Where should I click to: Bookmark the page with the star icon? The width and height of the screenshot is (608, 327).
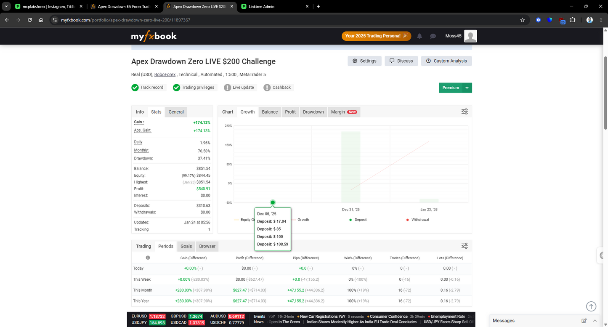tap(522, 20)
